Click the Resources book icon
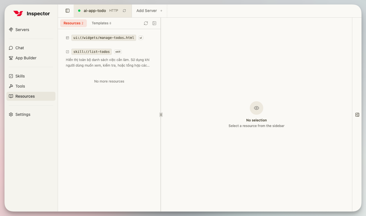The image size is (366, 216). click(x=11, y=96)
